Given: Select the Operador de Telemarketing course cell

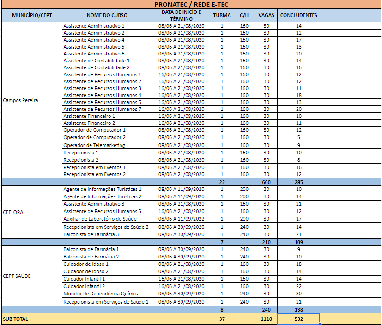Looking at the screenshot, I should 107,145.
